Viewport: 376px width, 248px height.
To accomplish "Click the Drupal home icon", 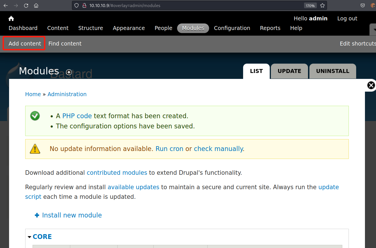I will pyautogui.click(x=11, y=19).
